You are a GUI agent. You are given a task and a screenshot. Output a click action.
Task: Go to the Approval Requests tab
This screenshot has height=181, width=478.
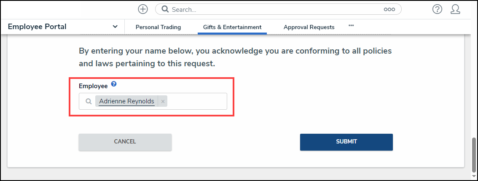point(309,27)
